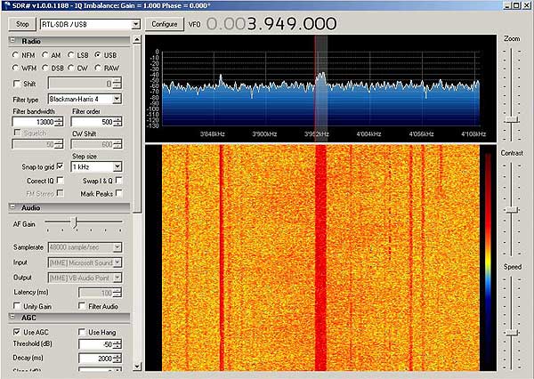Click the AF Gain slider

[x=75, y=222]
